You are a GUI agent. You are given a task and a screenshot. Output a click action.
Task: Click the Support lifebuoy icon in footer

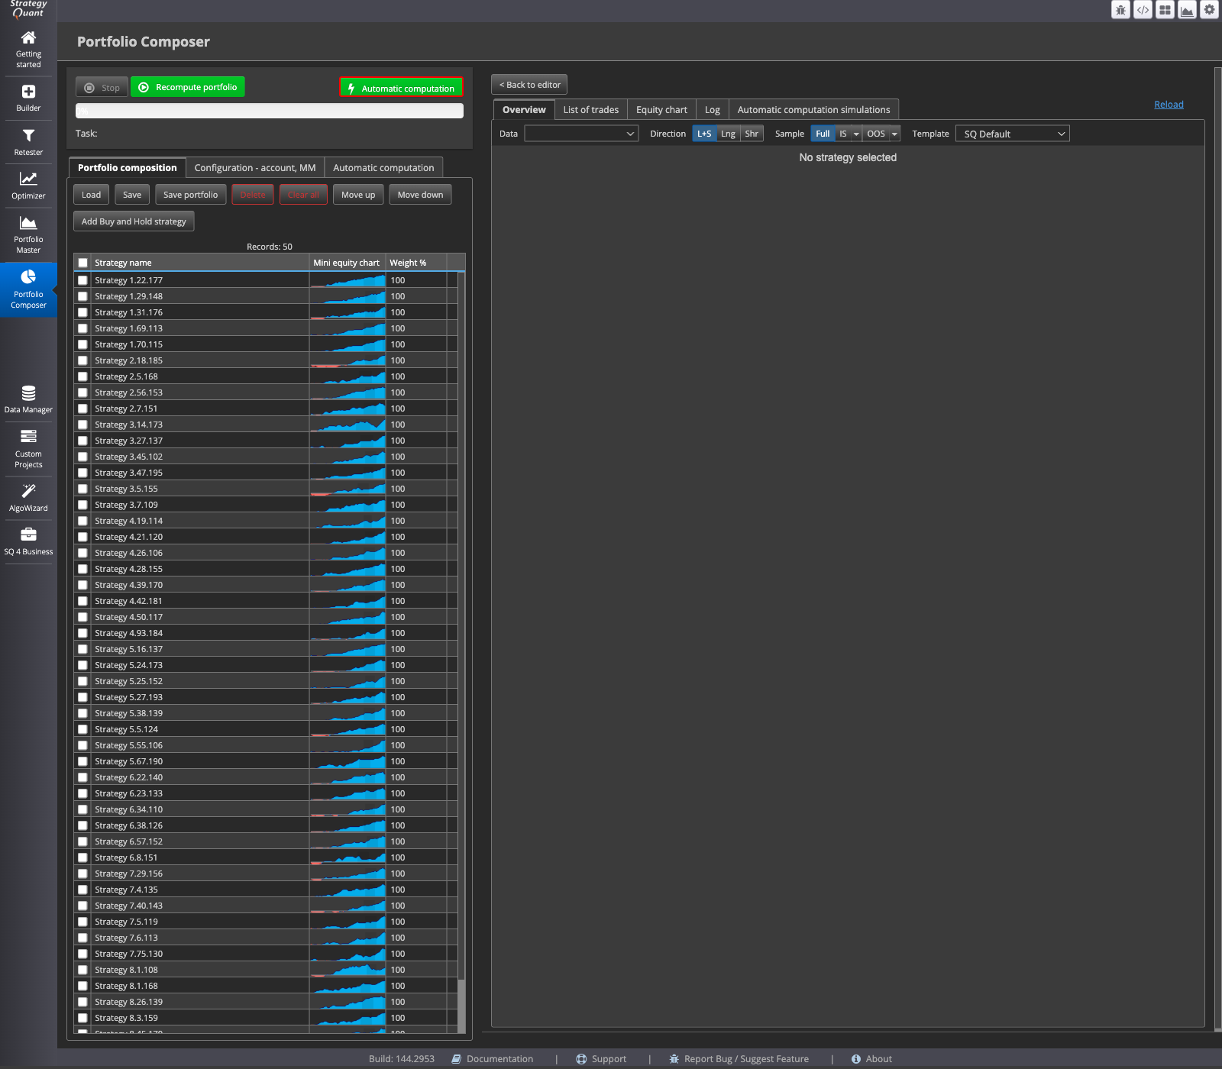pyautogui.click(x=581, y=1059)
